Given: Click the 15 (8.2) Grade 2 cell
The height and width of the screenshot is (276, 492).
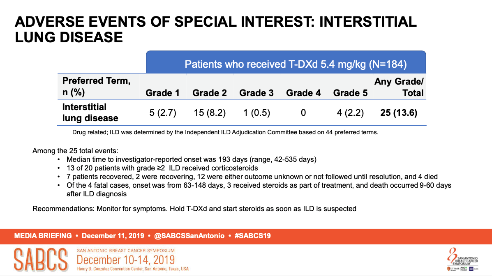Looking at the screenshot, I should [x=210, y=113].
